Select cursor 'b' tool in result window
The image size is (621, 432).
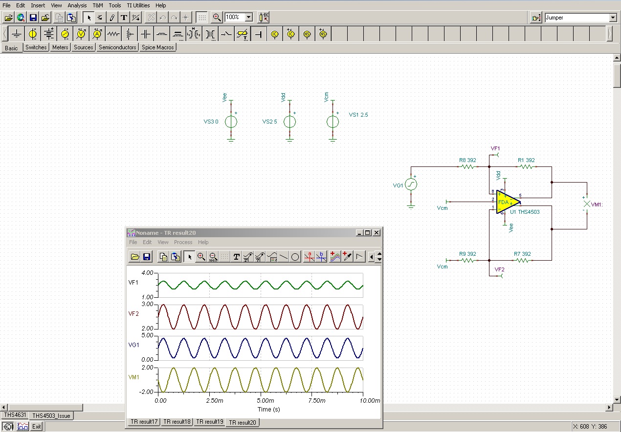(x=321, y=257)
